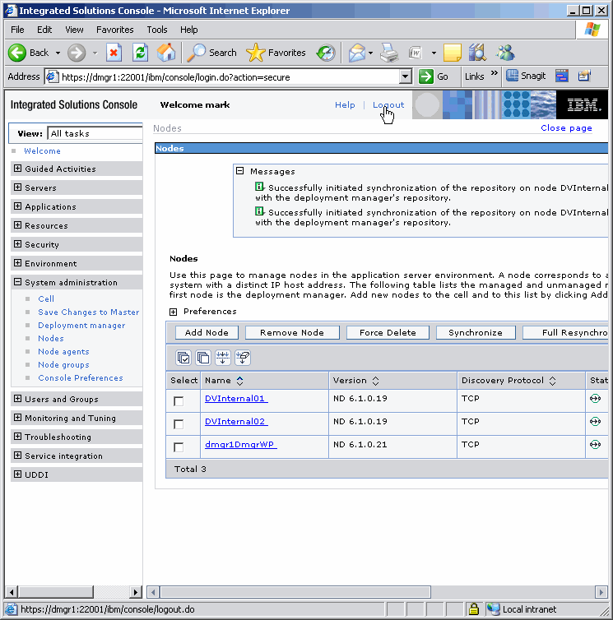Click the Logout link

[388, 105]
